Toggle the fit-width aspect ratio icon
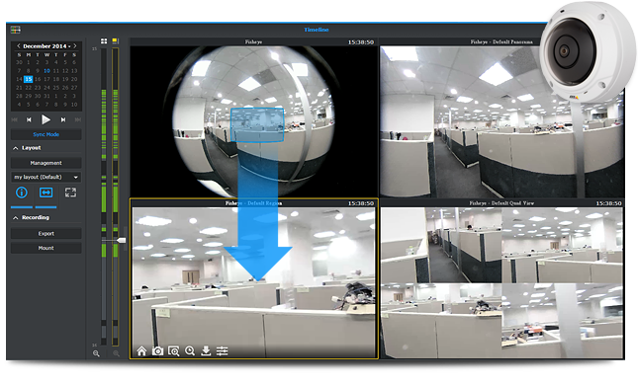This screenshot has height=385, width=638. (x=46, y=192)
